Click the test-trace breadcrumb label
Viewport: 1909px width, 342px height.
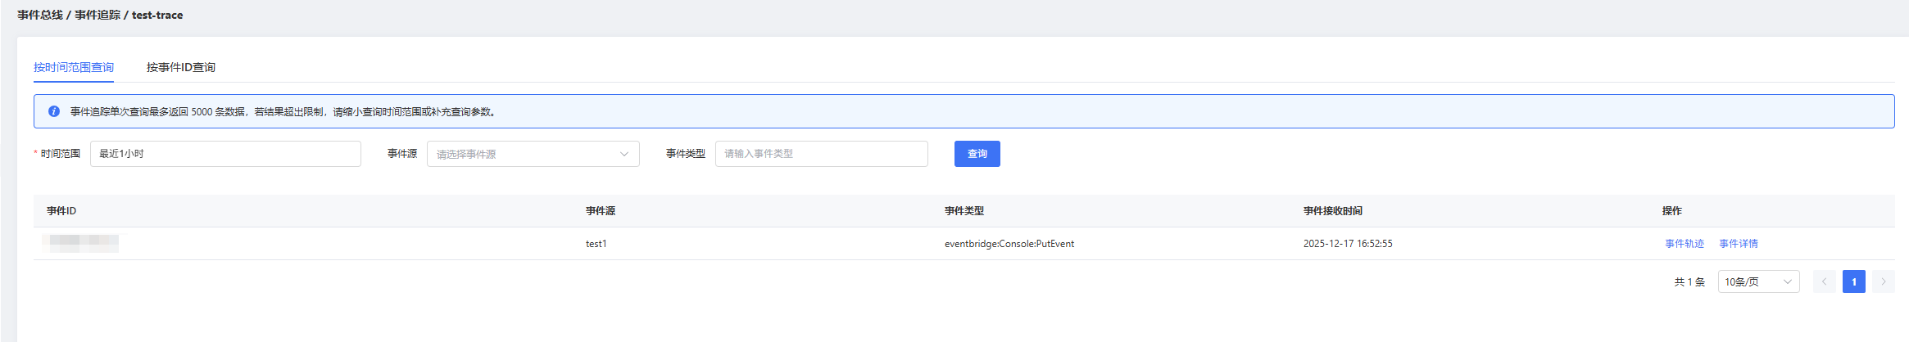coord(157,15)
